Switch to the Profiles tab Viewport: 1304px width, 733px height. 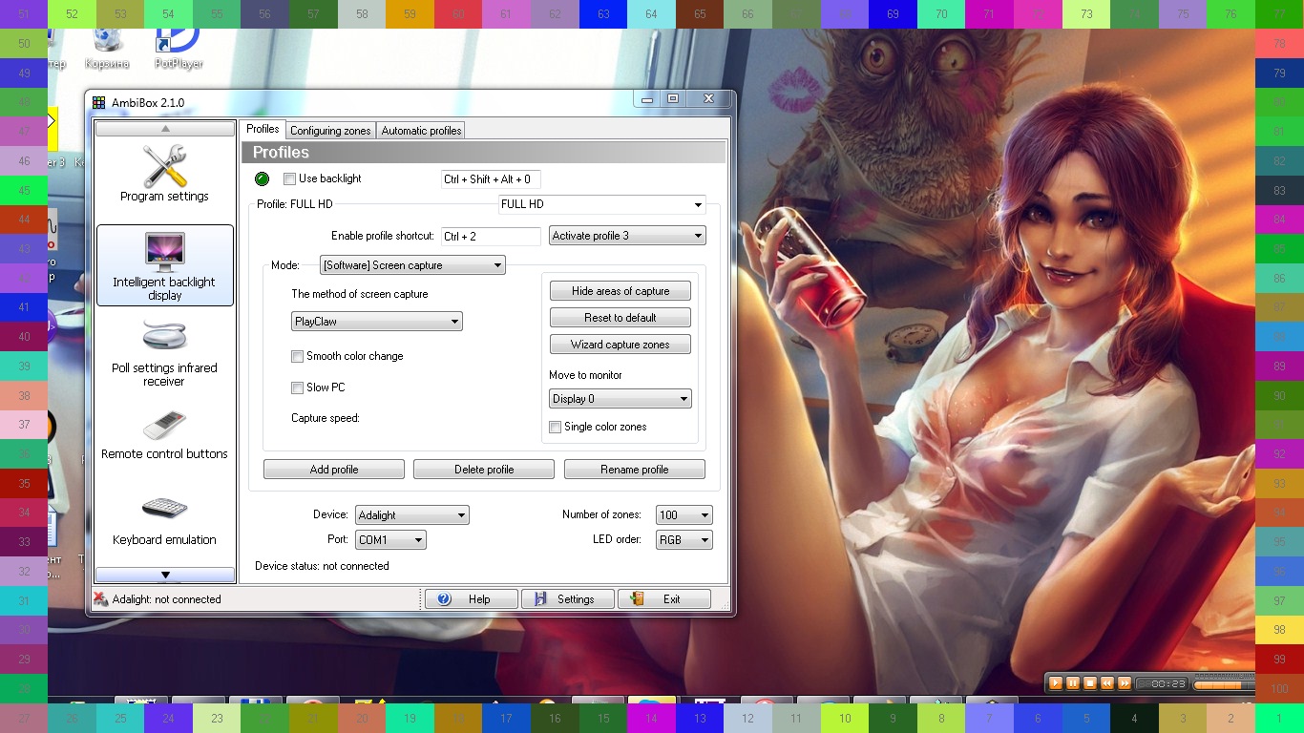pos(263,129)
